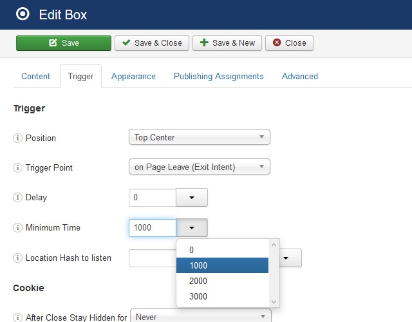Click the Trigger section heading
This screenshot has width=412, height=322.
pyautogui.click(x=29, y=108)
